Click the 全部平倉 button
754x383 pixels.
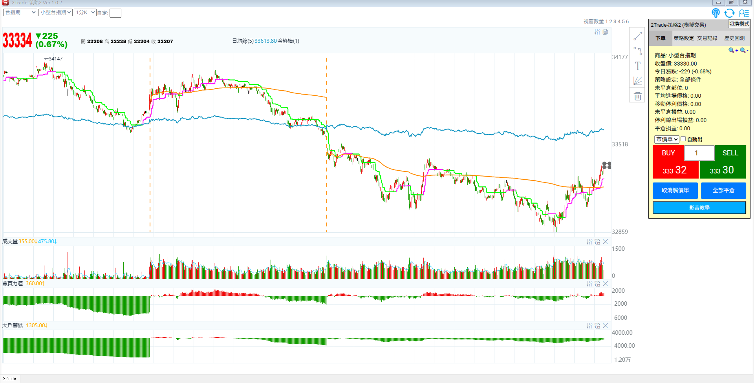pyautogui.click(x=723, y=190)
